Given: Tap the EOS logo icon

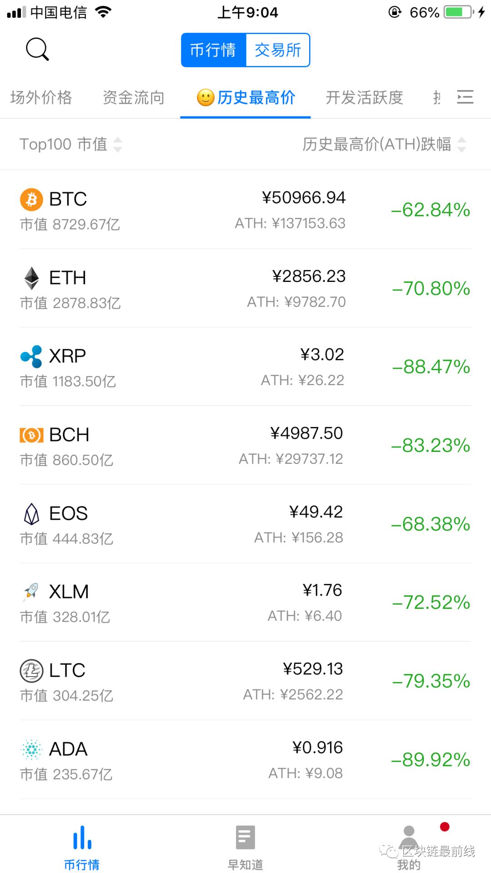Looking at the screenshot, I should pyautogui.click(x=31, y=514).
